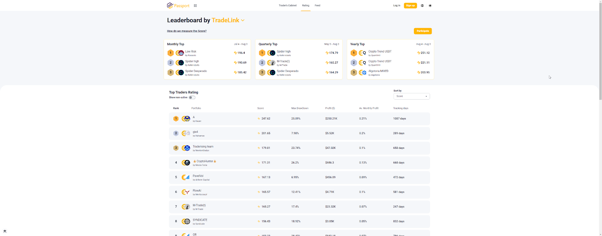Click avatar of CryptoHunter portfolio

point(187,163)
